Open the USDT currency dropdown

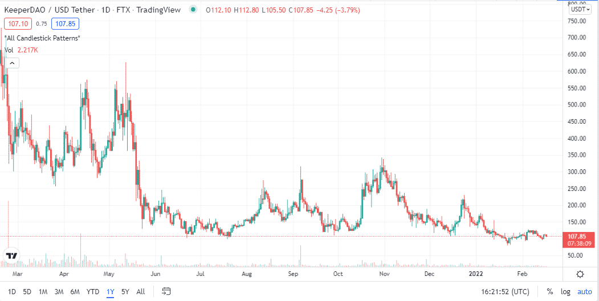tap(580, 10)
